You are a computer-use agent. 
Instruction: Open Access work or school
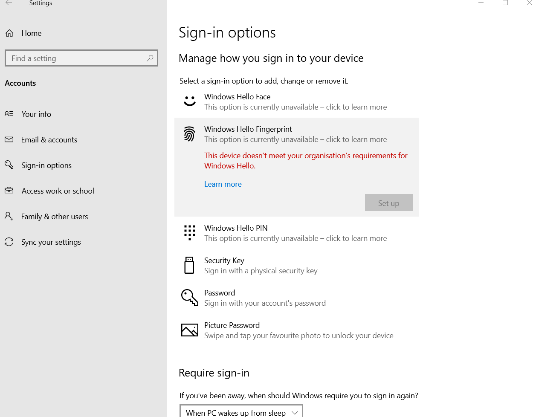[58, 191]
